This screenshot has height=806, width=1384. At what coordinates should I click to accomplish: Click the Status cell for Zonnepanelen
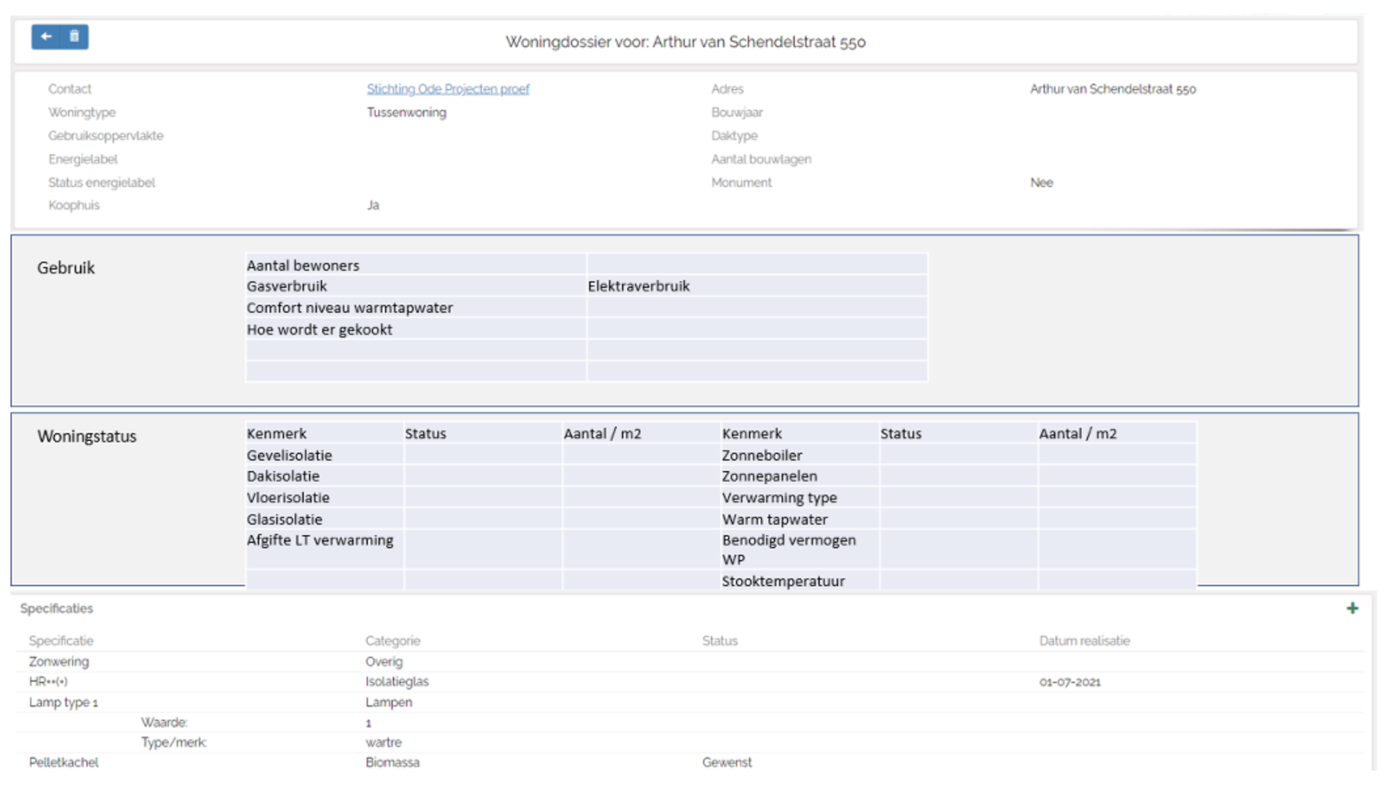click(x=958, y=476)
